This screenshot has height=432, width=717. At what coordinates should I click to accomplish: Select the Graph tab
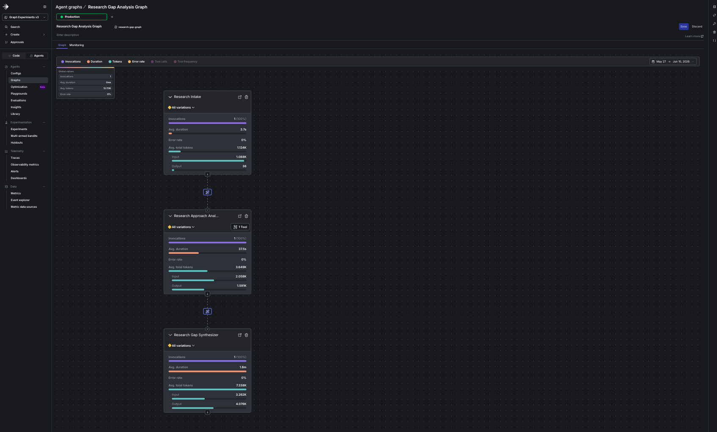(62, 45)
